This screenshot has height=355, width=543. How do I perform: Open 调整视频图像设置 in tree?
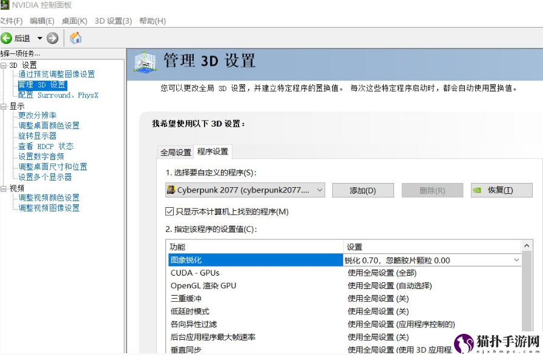49,208
